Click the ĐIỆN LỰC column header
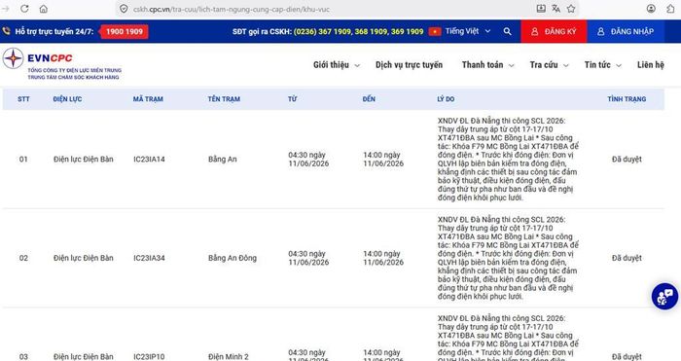Screen dimensions: 681x361 [x=67, y=99]
